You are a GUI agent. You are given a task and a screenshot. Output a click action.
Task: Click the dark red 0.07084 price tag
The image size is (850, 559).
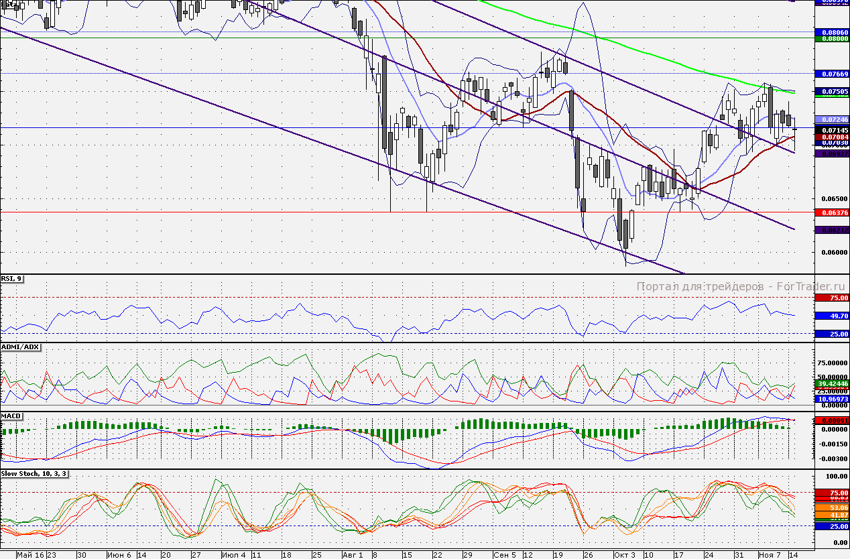coord(832,137)
